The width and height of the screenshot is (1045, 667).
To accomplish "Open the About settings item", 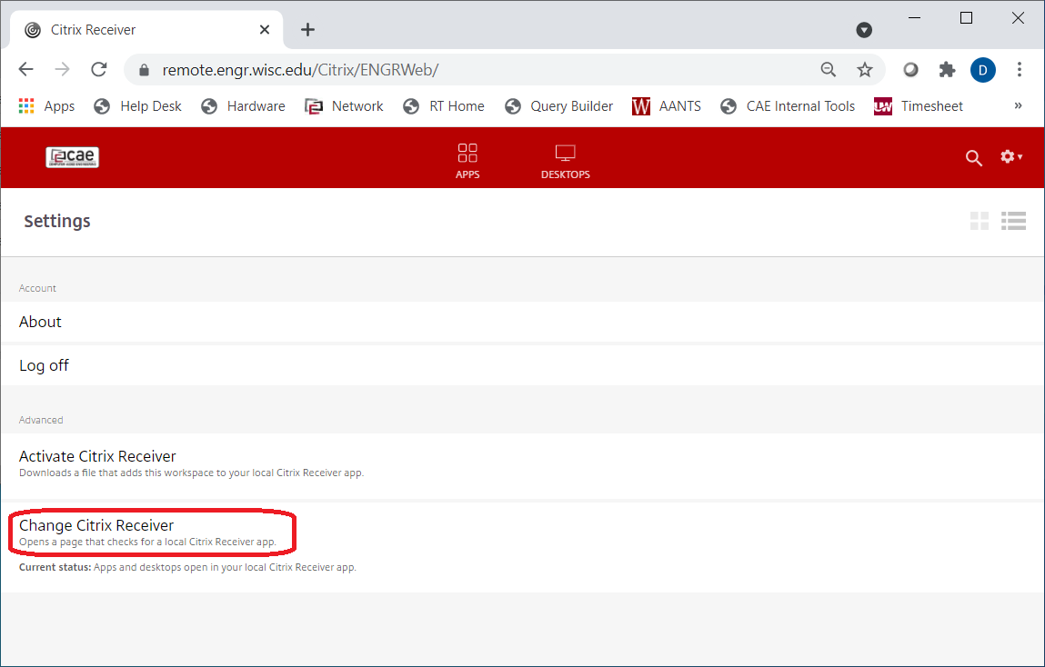I will 522,322.
